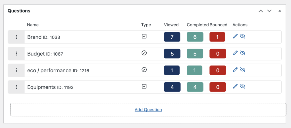The image size is (291, 128).
Task: Toggle visibility of the Budget question
Action: [x=242, y=53]
